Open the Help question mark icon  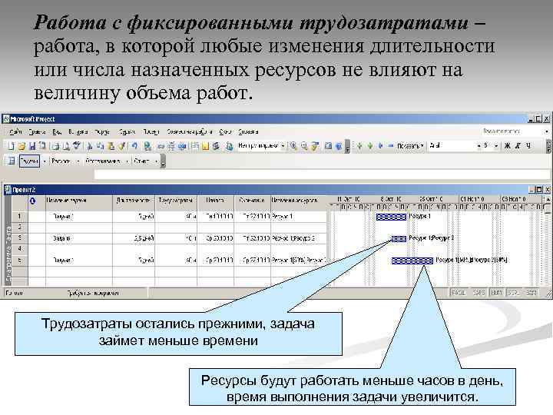click(339, 146)
